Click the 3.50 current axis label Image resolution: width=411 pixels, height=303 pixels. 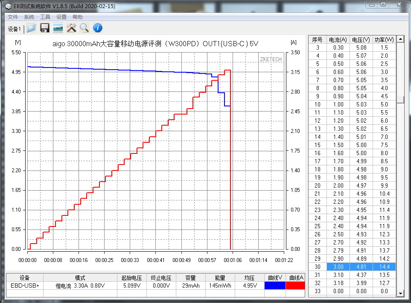[295, 53]
